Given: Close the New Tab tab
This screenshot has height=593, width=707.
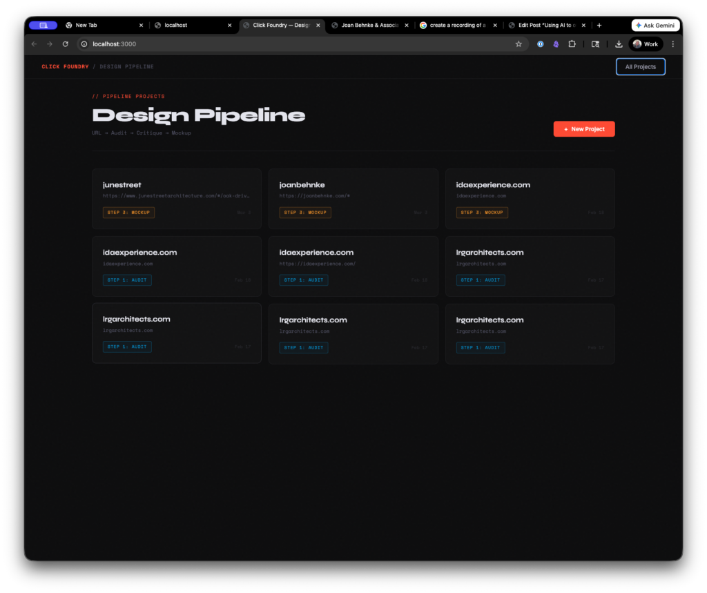Looking at the screenshot, I should pos(141,26).
